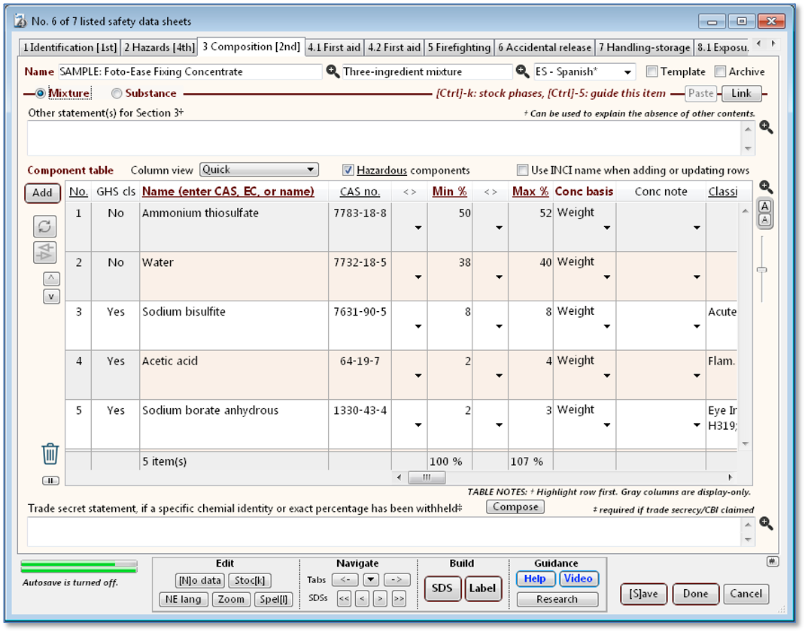The image size is (805, 632).
Task: Click the Other statements for Section 3 text box
Action: [385, 138]
